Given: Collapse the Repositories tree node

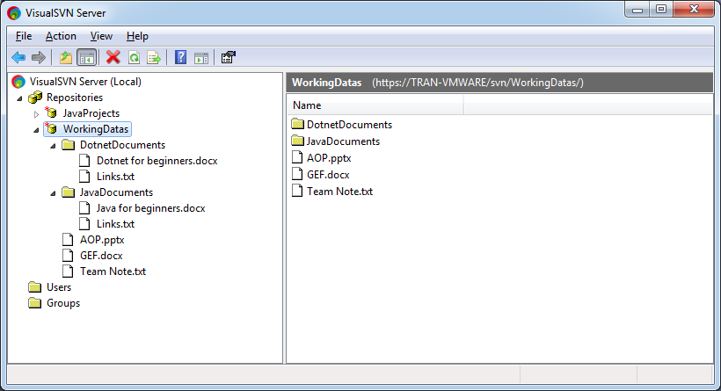Looking at the screenshot, I should pyautogui.click(x=19, y=98).
